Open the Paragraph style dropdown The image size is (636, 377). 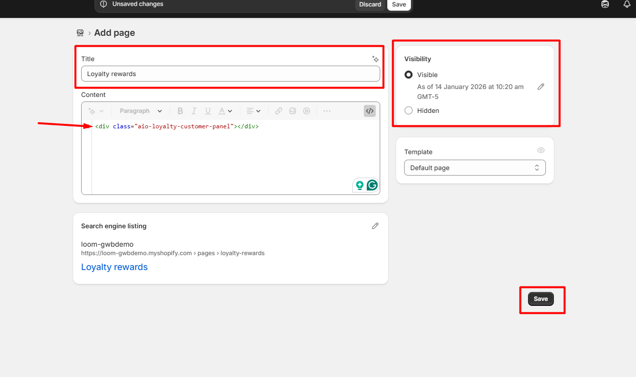(141, 111)
